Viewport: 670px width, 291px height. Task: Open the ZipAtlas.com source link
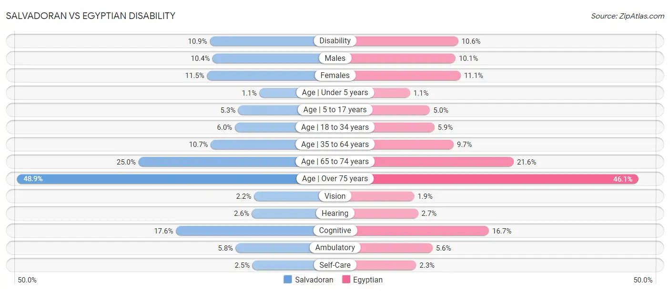pos(628,16)
